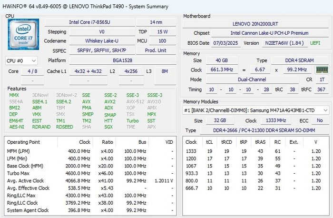Image resolution: width=333 pixels, height=218 pixels.
Task: Click the command rate 1T value
Action: click(322, 79)
